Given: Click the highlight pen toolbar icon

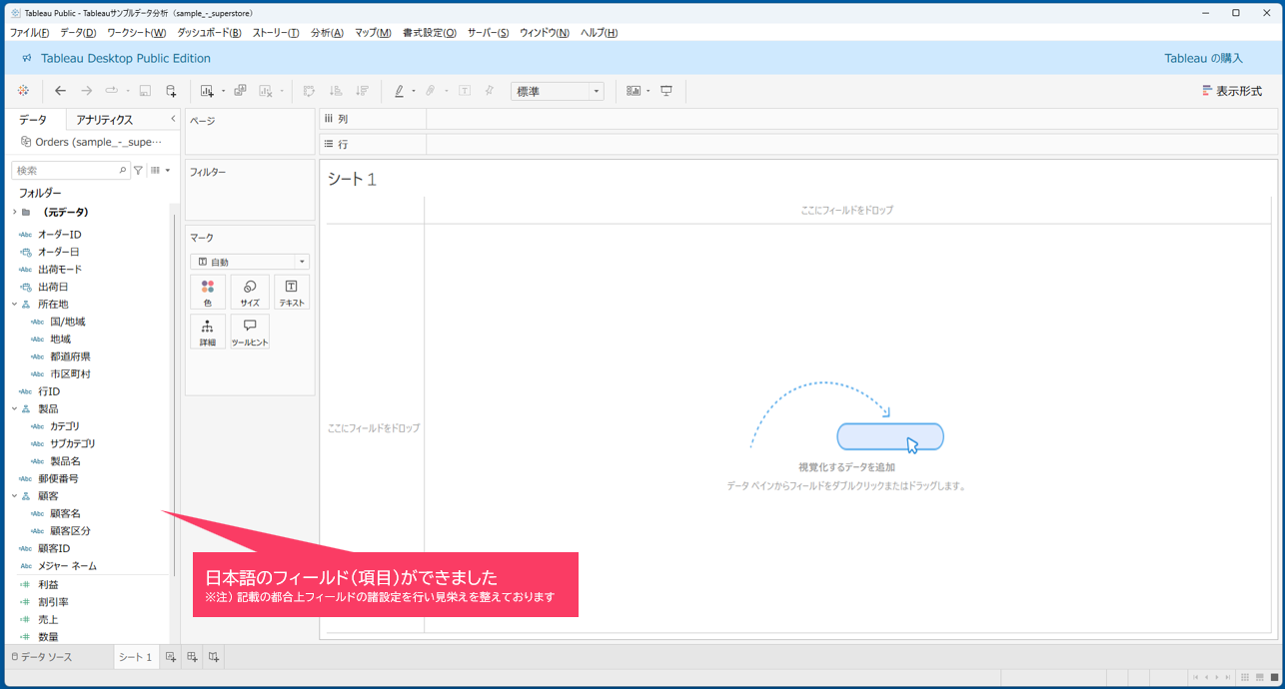Looking at the screenshot, I should click(x=399, y=91).
